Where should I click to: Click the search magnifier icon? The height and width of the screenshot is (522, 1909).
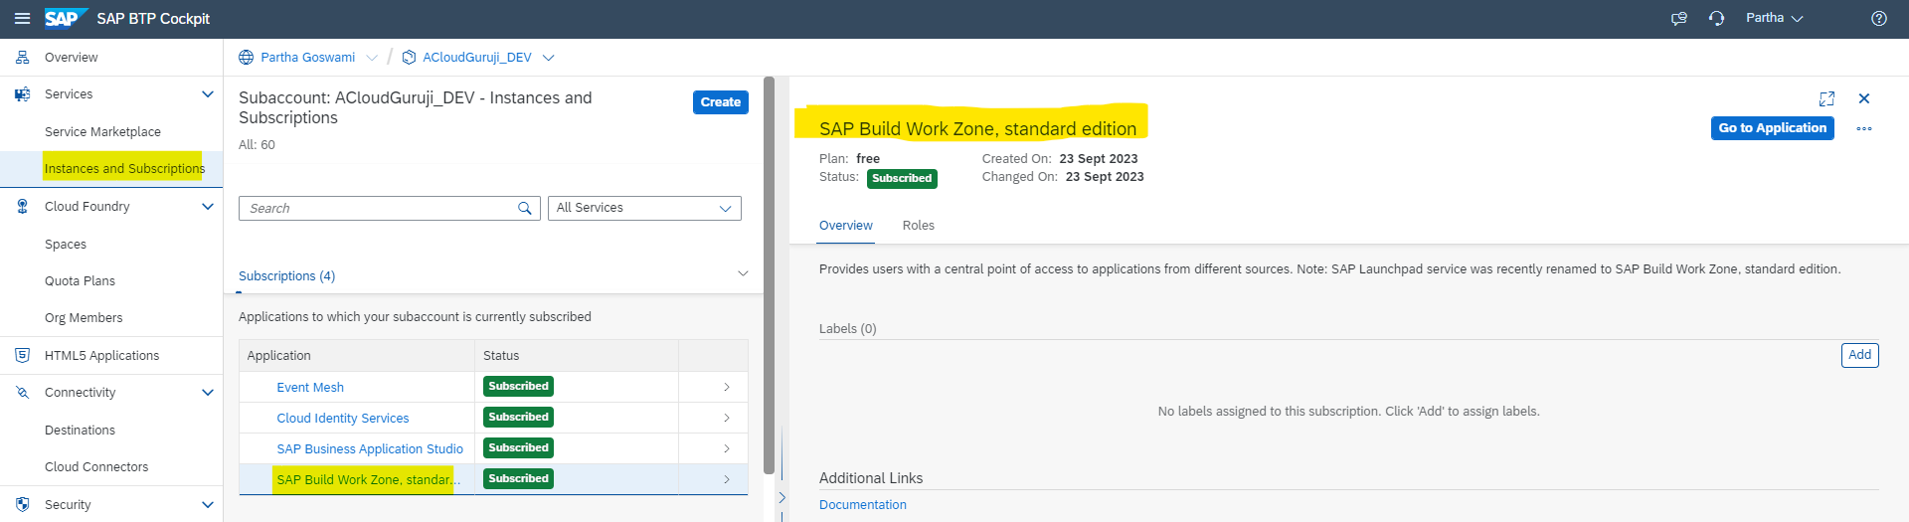coord(524,208)
